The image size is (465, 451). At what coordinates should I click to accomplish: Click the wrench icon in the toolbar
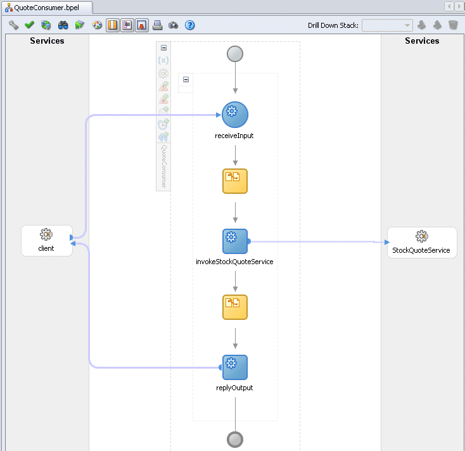click(14, 25)
